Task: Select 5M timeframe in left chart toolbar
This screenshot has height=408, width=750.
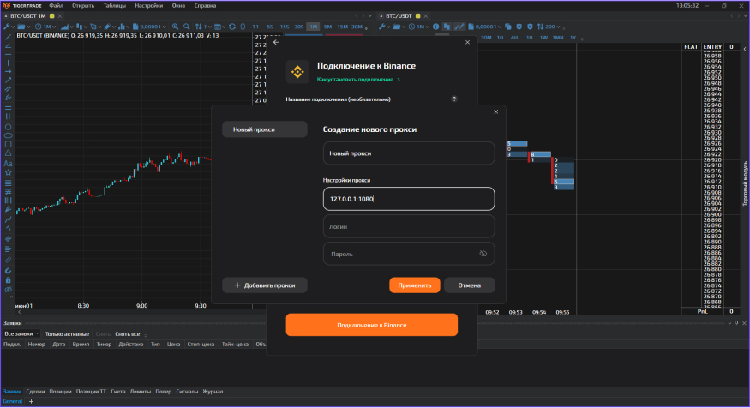Action: coord(327,27)
